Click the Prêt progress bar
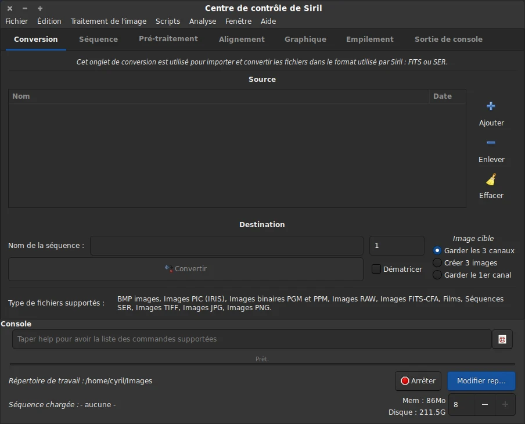525x424 pixels. (x=262, y=364)
